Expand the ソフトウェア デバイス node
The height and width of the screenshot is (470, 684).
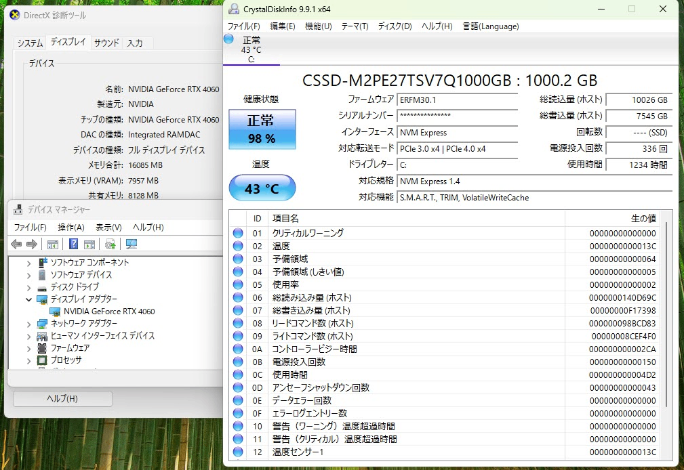tap(28, 275)
